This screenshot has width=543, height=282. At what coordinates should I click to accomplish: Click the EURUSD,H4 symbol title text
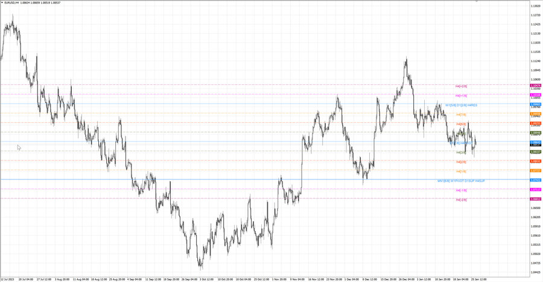click(11, 2)
